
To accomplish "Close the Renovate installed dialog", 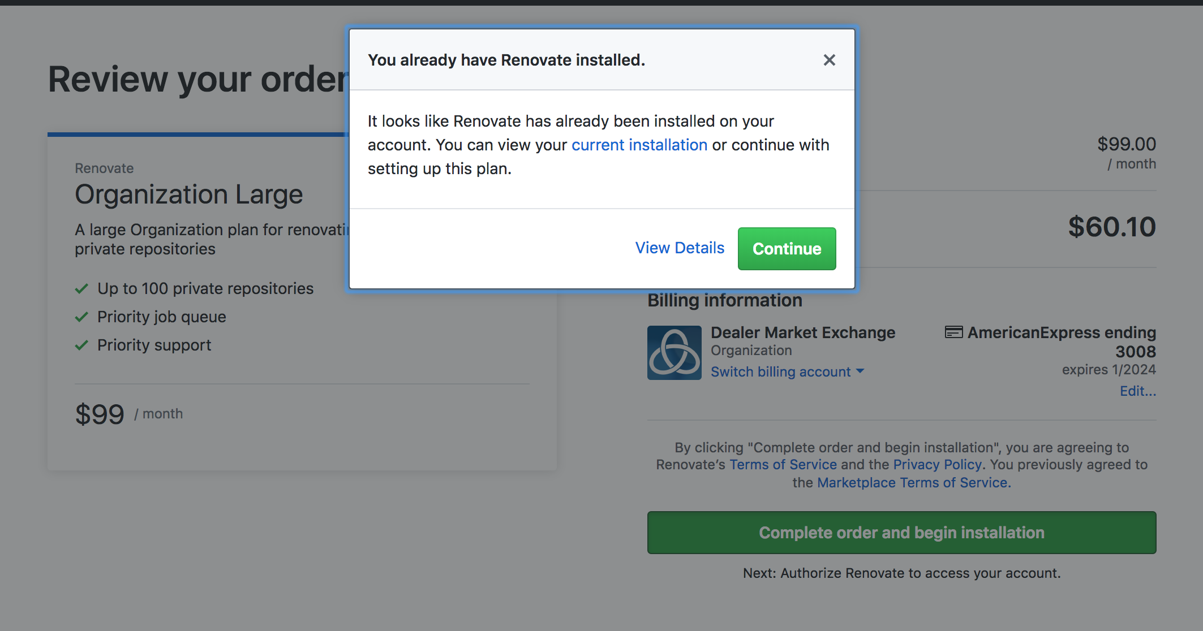I will [829, 60].
